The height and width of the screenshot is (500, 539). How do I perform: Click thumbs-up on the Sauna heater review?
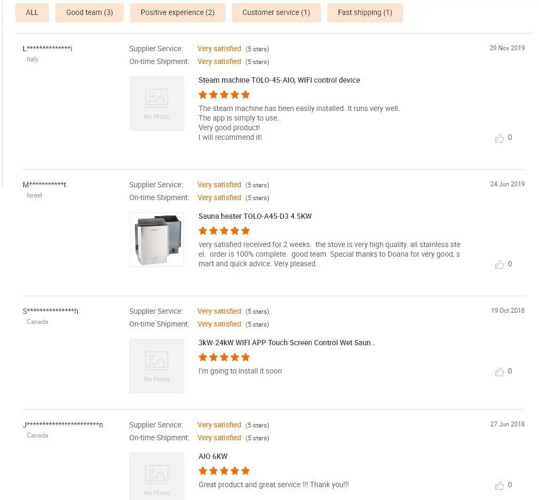pos(500,265)
